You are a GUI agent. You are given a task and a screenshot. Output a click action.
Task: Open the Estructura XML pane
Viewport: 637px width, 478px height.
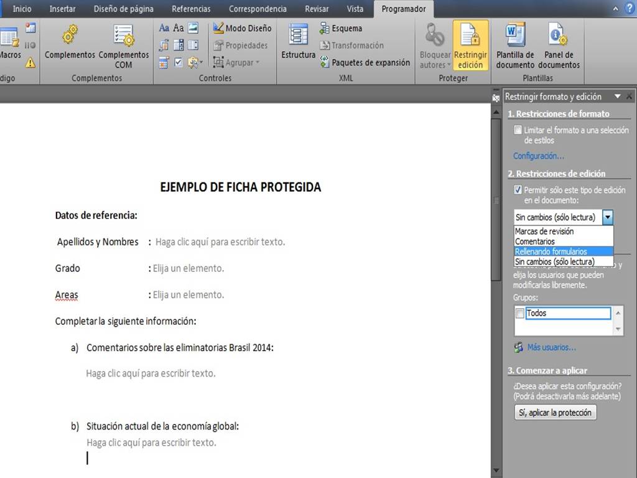click(x=298, y=44)
